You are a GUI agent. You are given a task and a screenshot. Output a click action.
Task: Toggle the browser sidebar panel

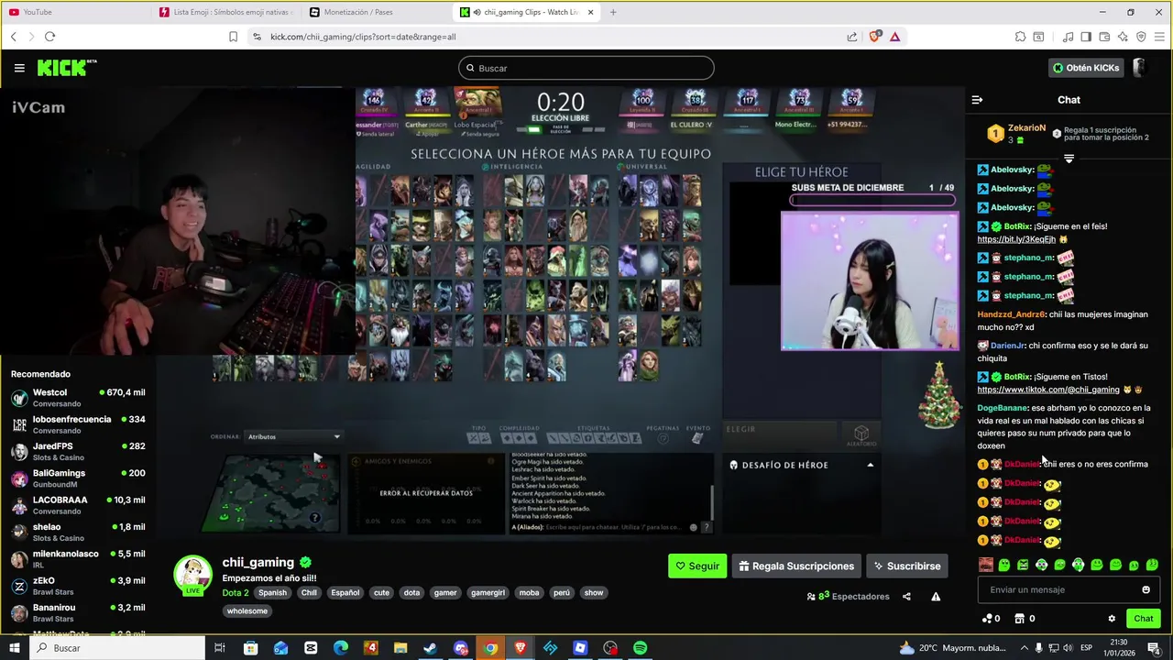click(x=1086, y=37)
